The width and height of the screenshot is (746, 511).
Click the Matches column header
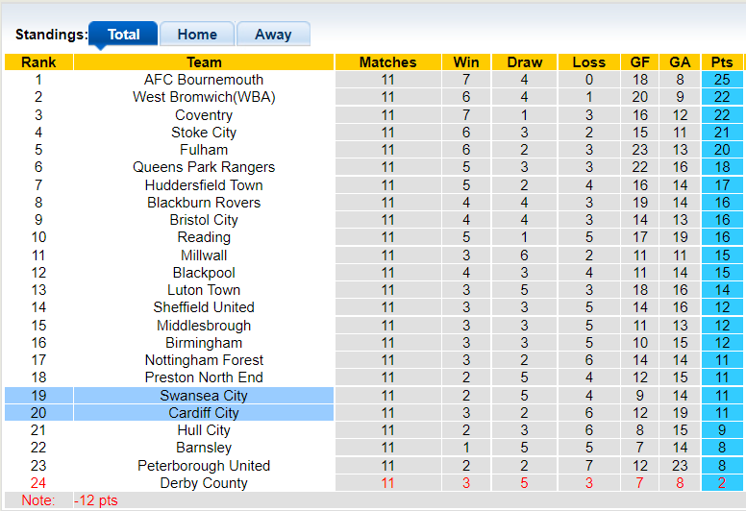(387, 62)
